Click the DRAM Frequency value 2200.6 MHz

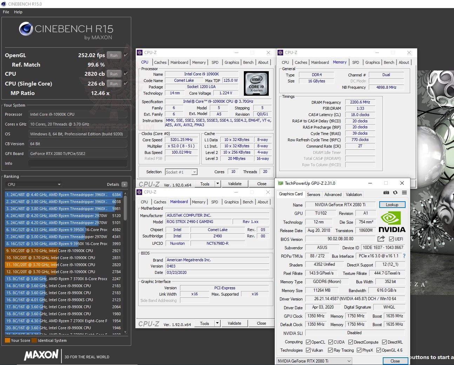click(x=360, y=102)
